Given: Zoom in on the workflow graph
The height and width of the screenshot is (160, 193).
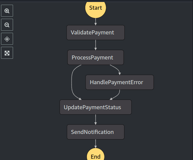Looking at the screenshot, I should click(7, 11).
